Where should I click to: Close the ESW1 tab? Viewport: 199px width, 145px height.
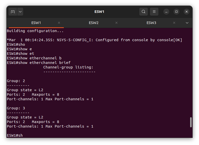(x=59, y=23)
